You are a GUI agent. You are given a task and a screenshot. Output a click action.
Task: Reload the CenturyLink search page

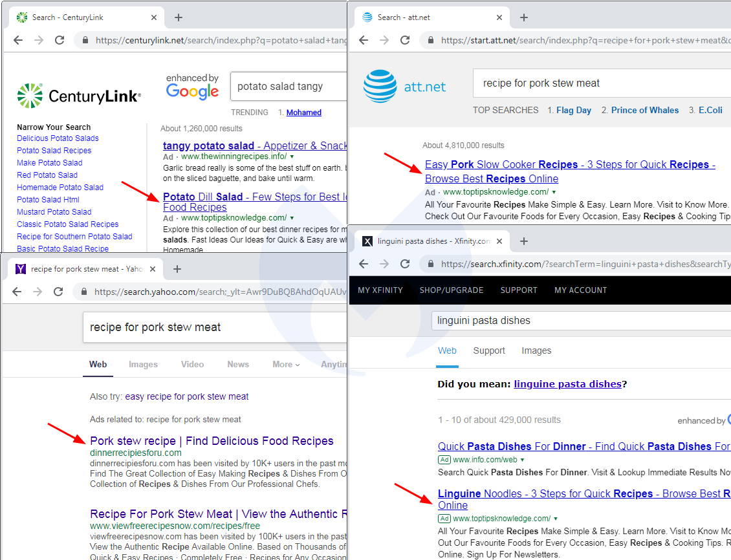[60, 40]
